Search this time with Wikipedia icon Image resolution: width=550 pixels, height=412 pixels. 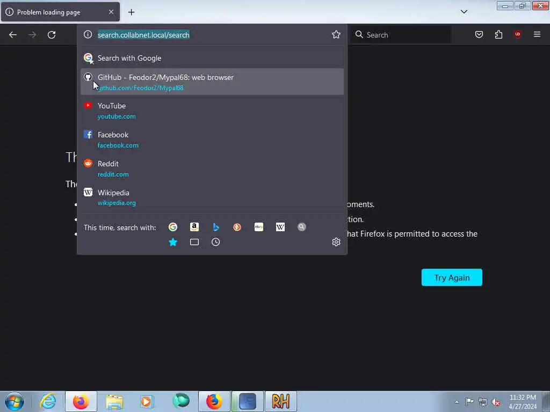pos(280,227)
